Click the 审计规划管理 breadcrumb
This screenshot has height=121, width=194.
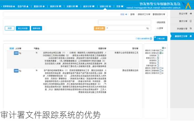159,14
